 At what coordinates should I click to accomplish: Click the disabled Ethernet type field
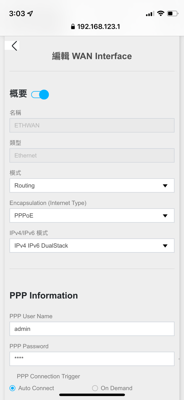92,155
